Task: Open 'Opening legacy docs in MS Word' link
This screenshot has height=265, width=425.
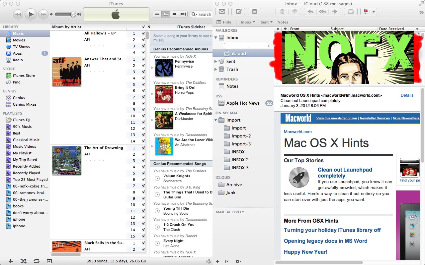Action: pos(326,241)
